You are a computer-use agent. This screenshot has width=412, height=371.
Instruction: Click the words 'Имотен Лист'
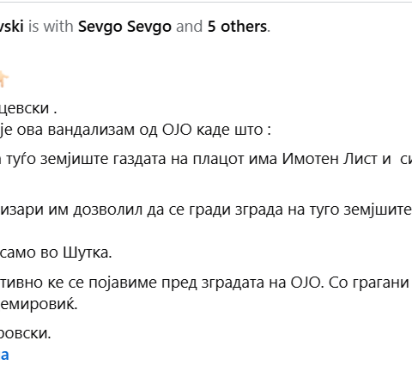click(336, 159)
